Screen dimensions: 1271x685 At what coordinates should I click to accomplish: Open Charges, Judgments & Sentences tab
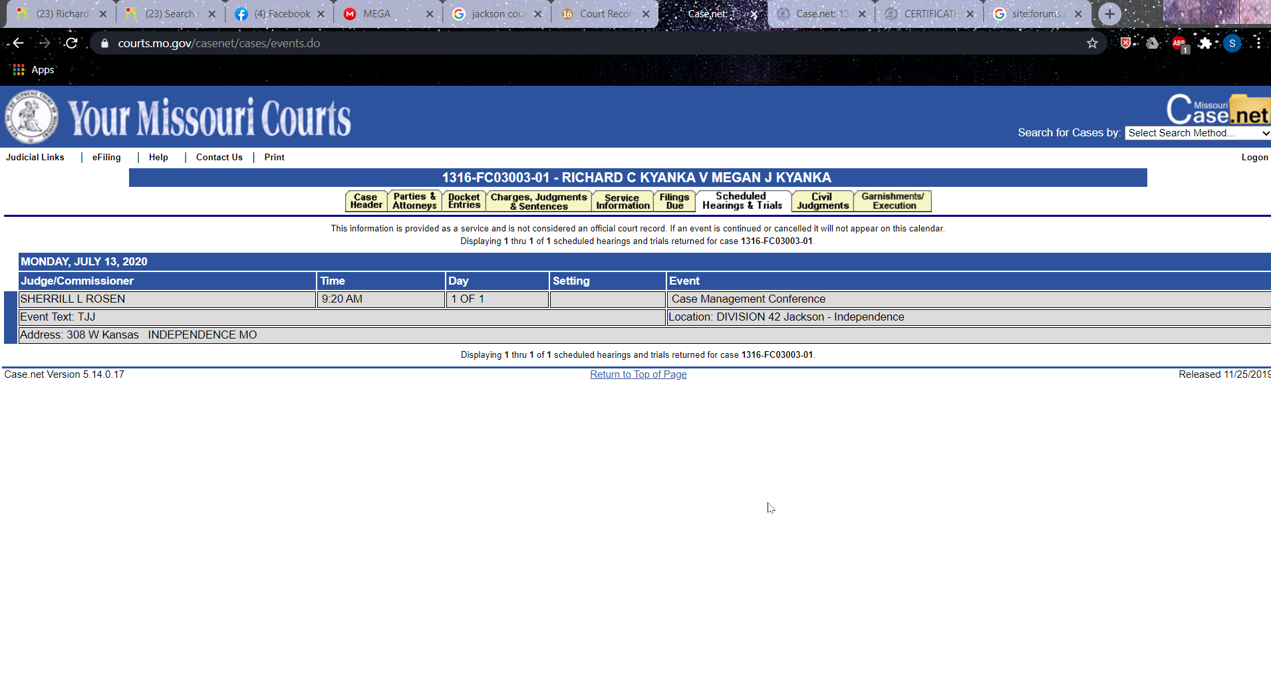tap(539, 202)
